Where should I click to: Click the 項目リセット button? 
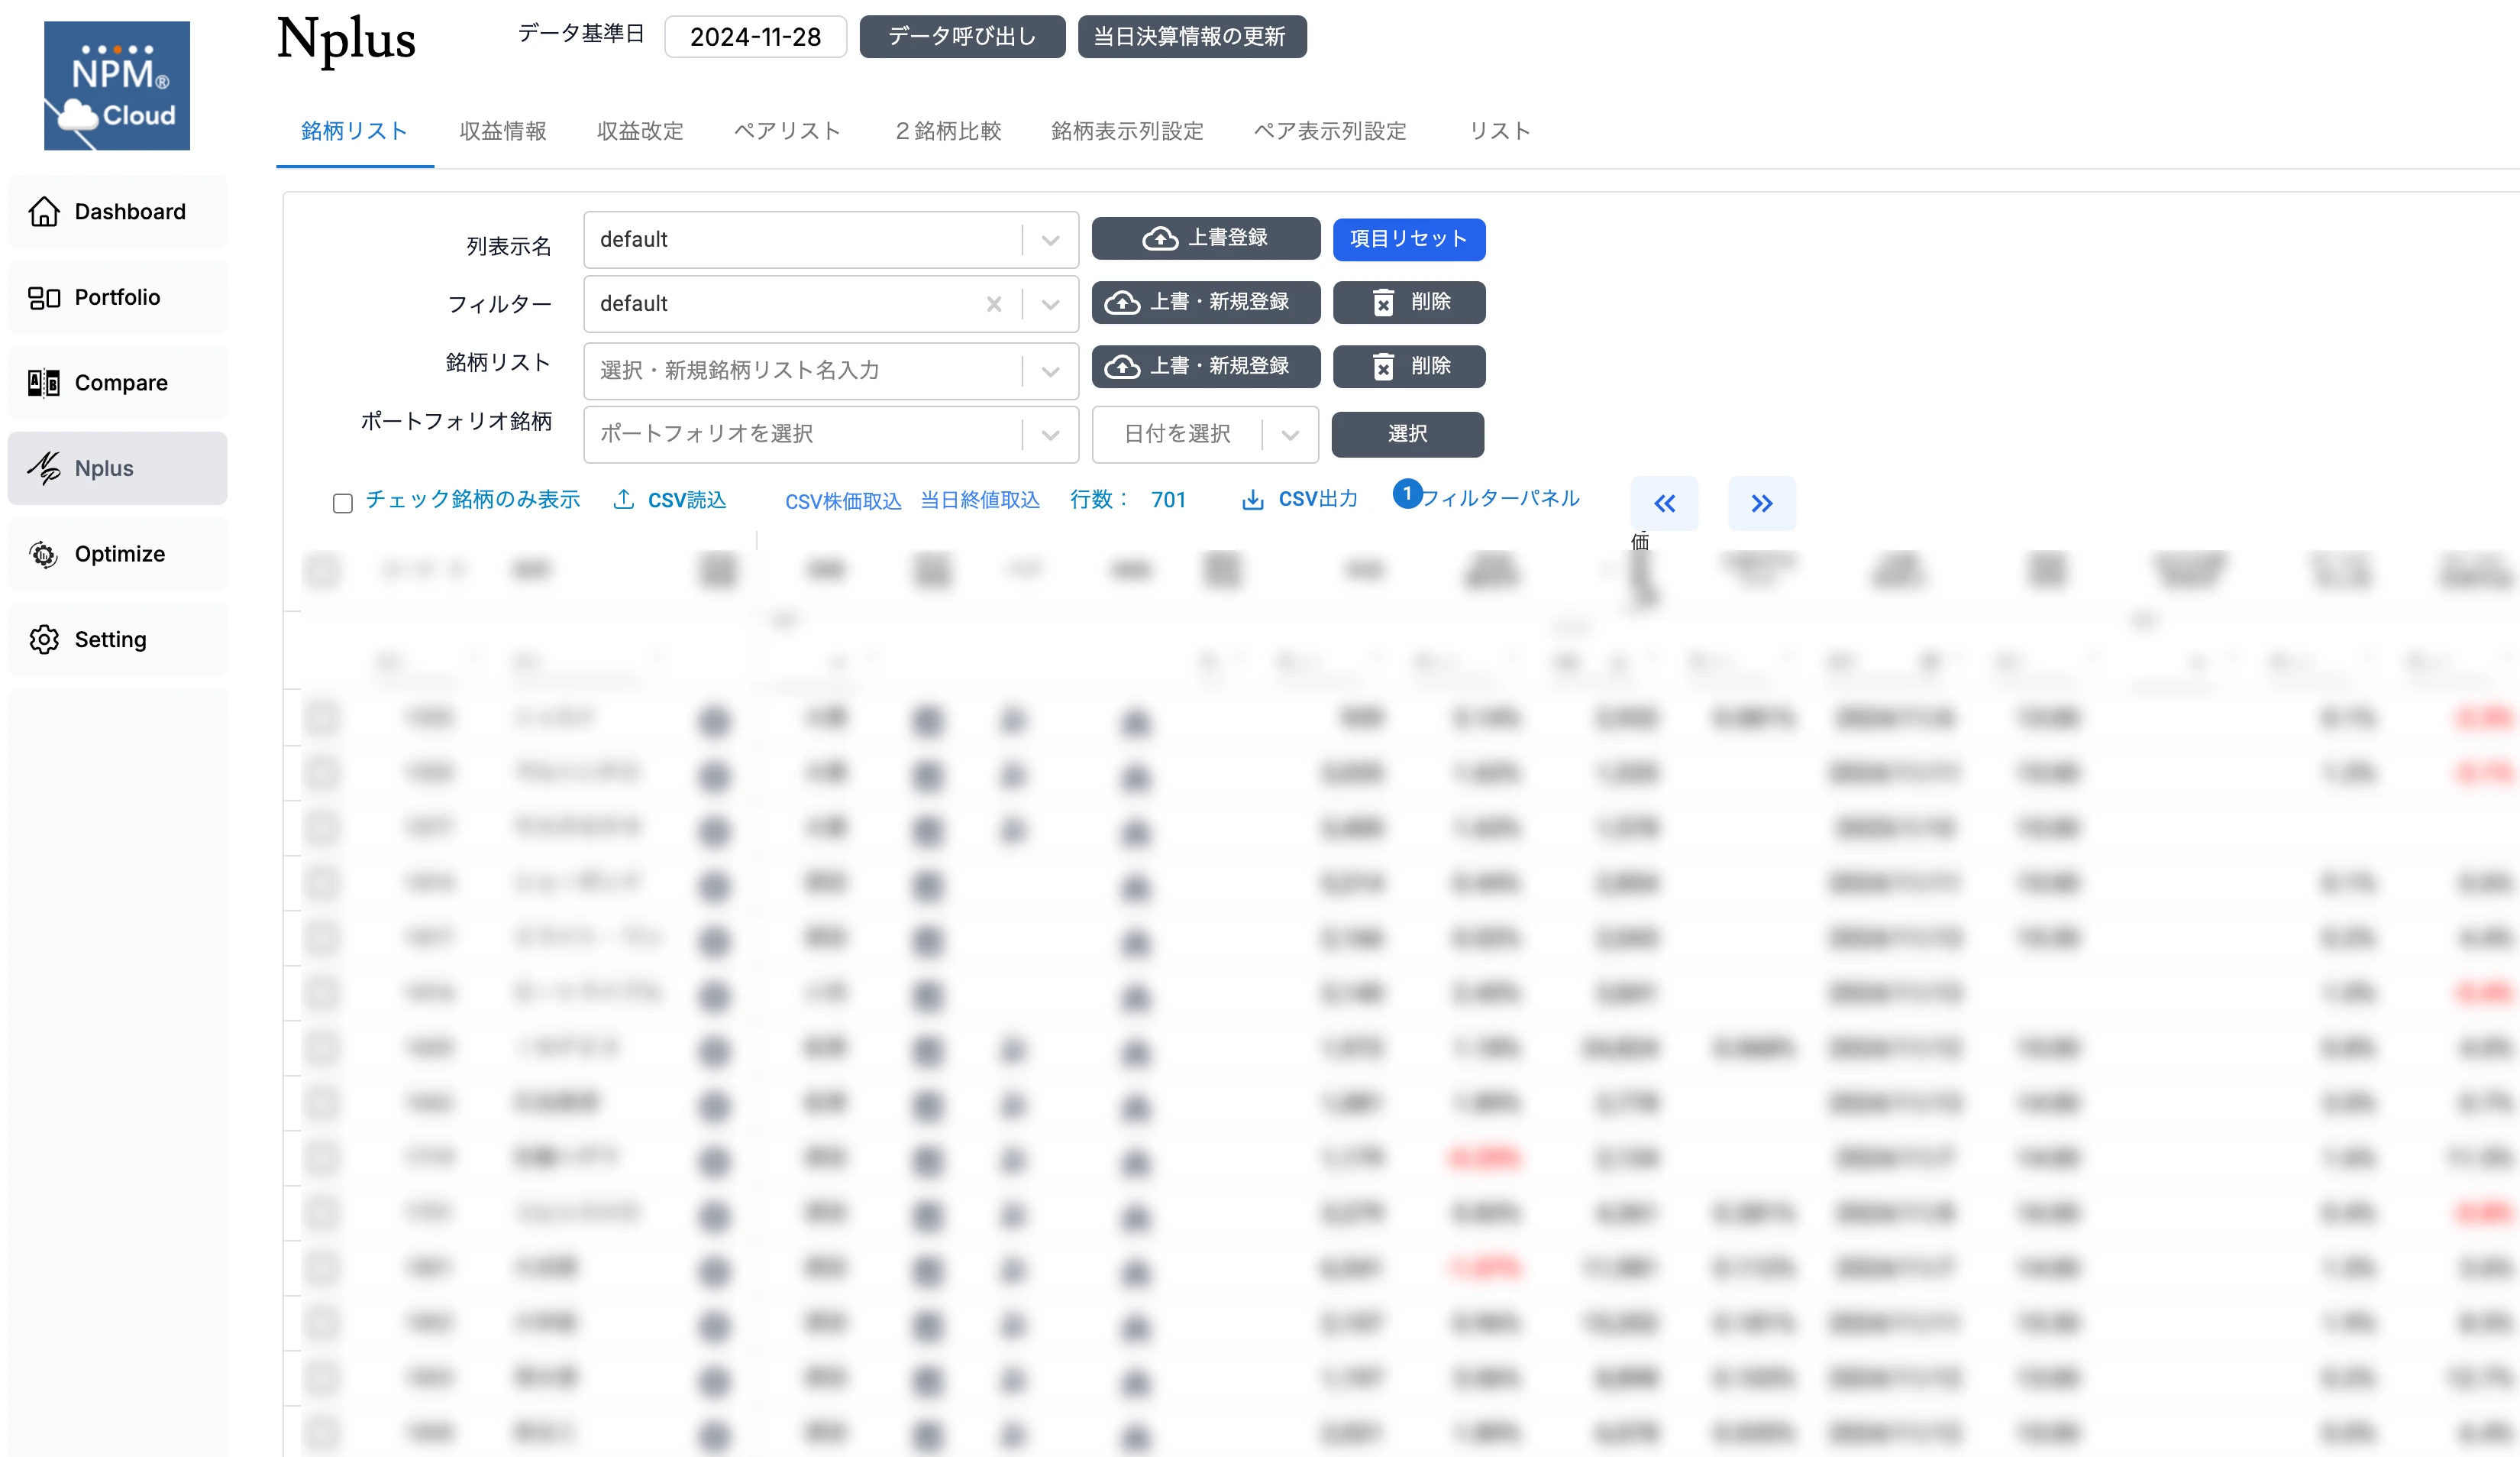pyautogui.click(x=1407, y=239)
